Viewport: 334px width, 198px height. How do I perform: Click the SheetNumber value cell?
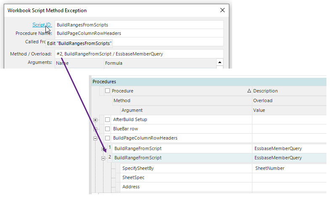(289, 168)
